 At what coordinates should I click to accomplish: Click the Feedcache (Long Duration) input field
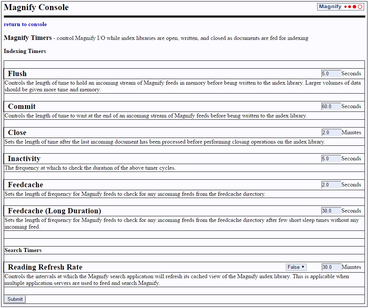[331, 211]
